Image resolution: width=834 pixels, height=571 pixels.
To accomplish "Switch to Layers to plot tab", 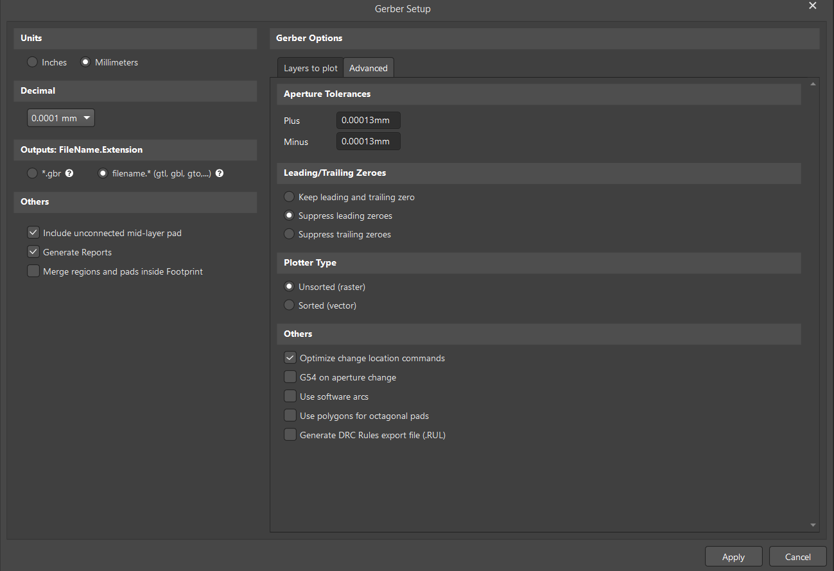I will [311, 68].
